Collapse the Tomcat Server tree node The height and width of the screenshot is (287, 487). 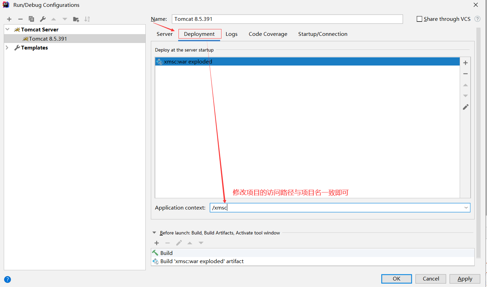[8, 29]
